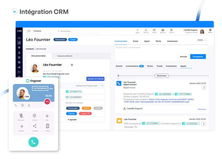Click the Contacts breadcrumb link
Screen dimensions: 222x159
click(x=30, y=49)
